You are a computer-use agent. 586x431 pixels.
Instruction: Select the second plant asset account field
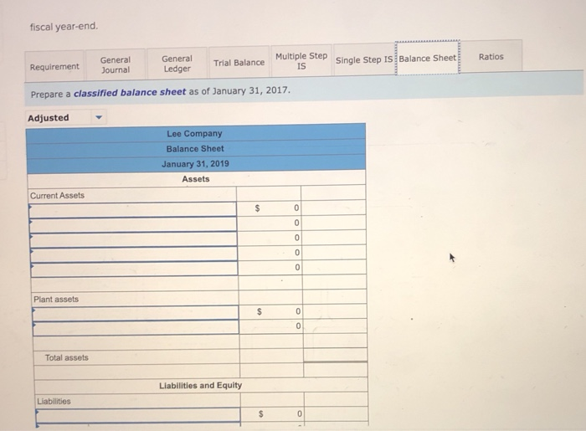pyautogui.click(x=136, y=327)
